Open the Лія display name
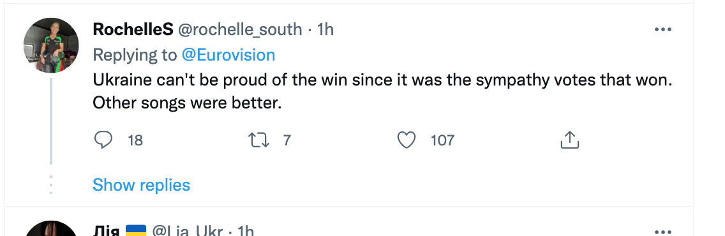This screenshot has width=725, height=236. [x=107, y=230]
